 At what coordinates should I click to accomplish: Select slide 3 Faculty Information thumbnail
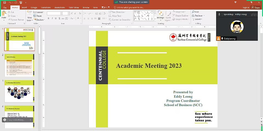(19, 91)
